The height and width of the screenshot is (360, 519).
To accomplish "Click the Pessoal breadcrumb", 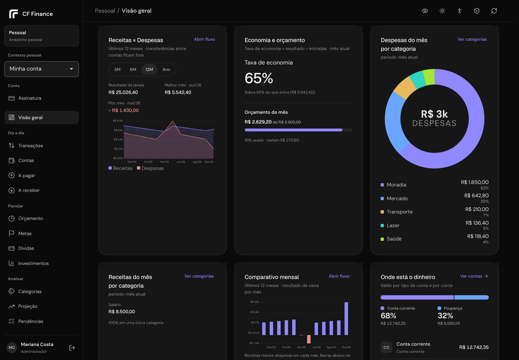I will (x=105, y=11).
